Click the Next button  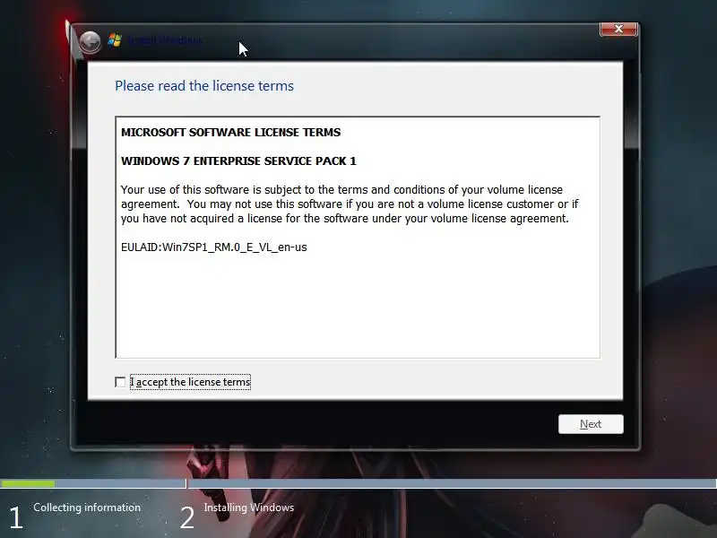(x=591, y=424)
